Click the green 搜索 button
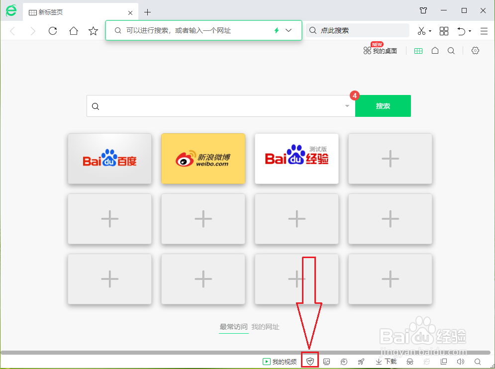The image size is (495, 369). [x=383, y=106]
